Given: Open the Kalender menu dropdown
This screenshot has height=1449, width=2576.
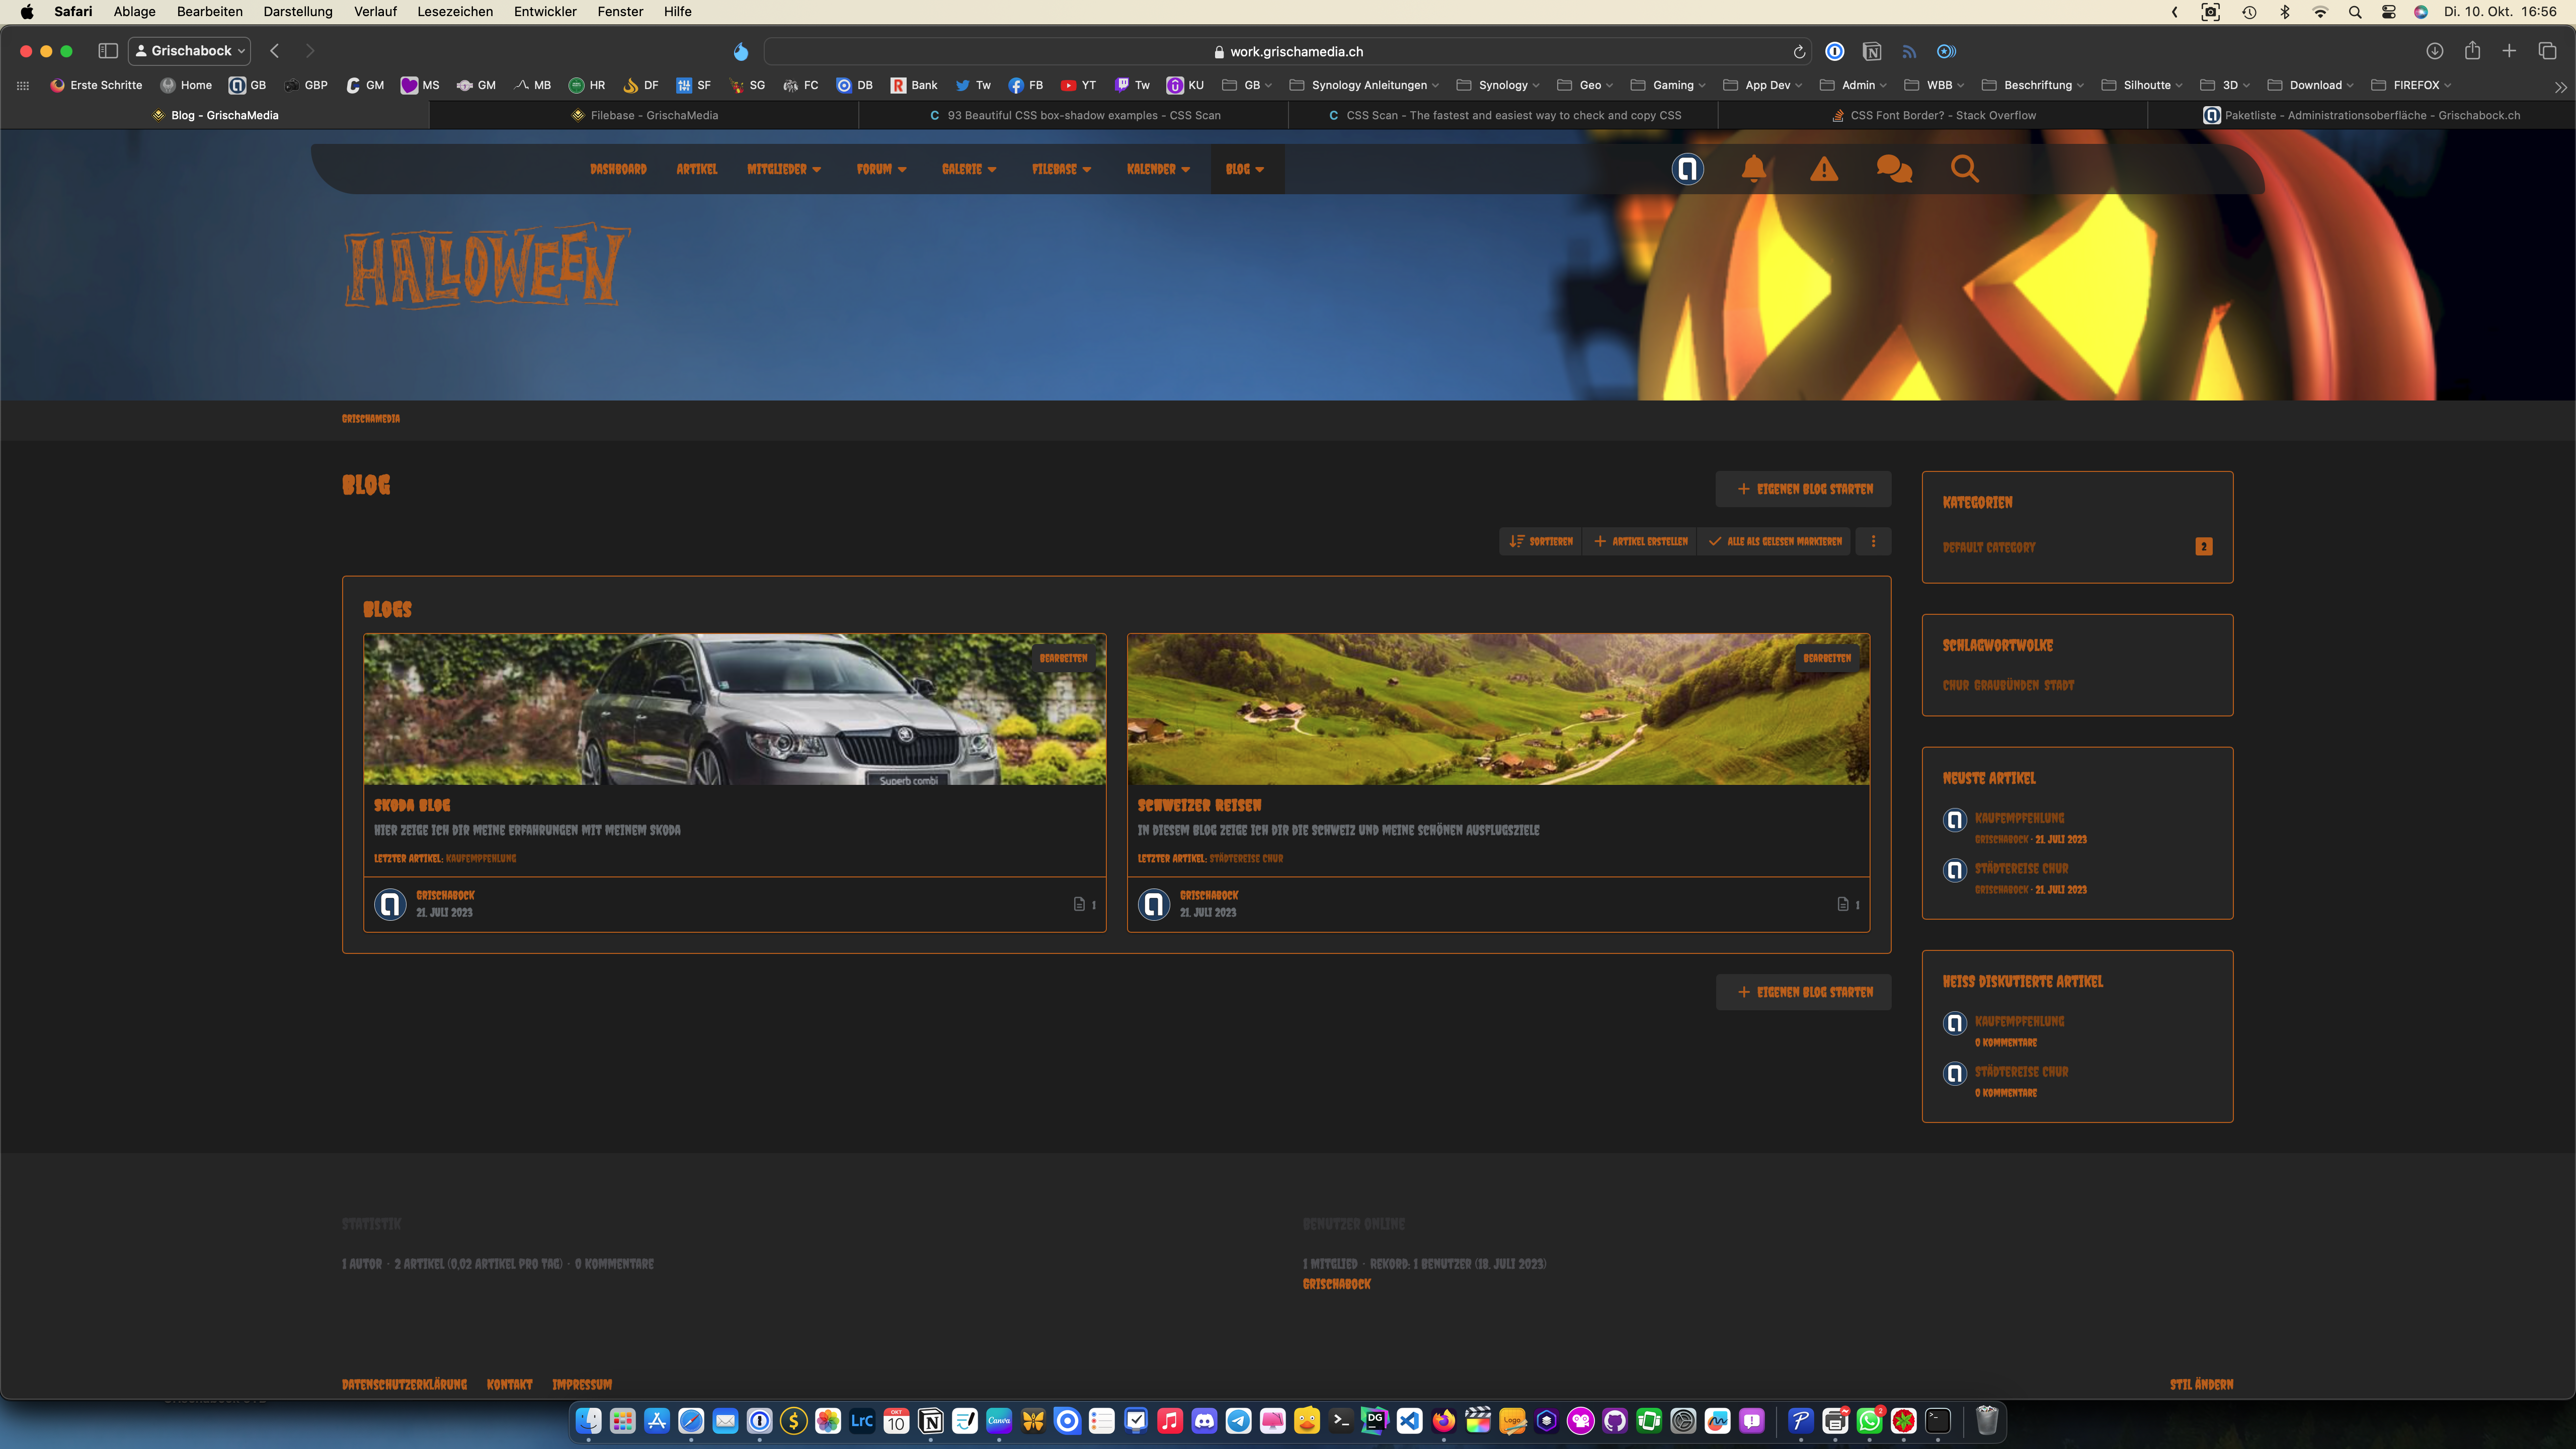Looking at the screenshot, I should tap(1158, 169).
